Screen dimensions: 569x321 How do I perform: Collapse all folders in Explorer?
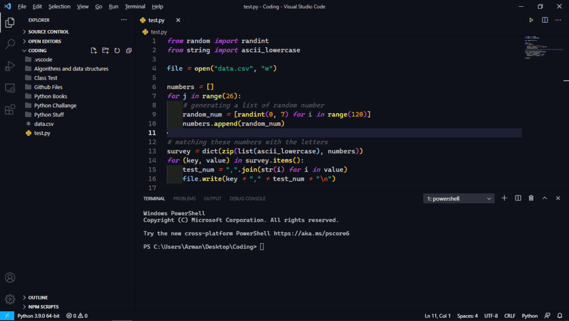pos(129,51)
